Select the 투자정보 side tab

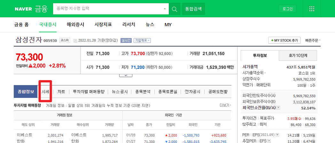260,56
